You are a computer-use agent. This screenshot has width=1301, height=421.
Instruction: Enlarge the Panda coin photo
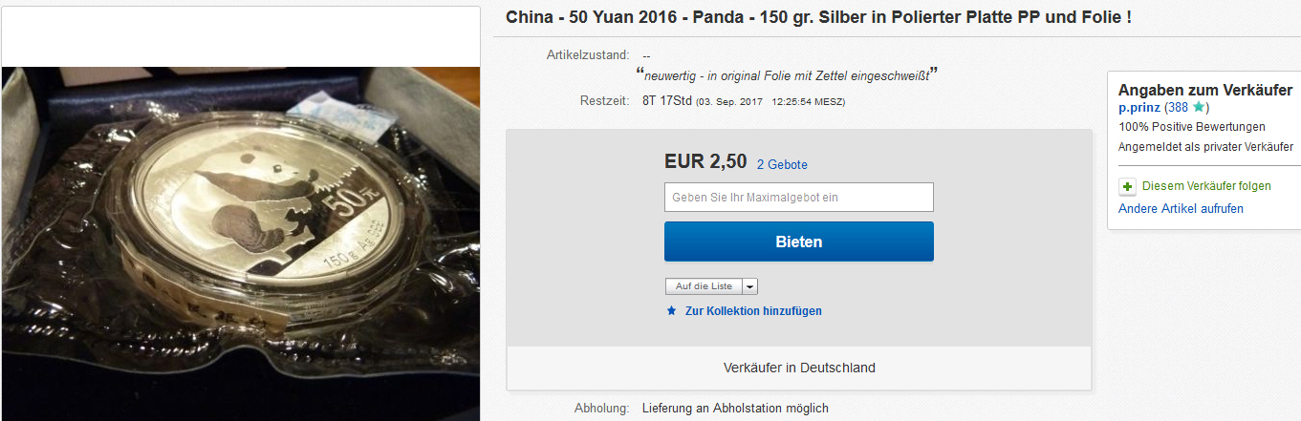(x=240, y=243)
